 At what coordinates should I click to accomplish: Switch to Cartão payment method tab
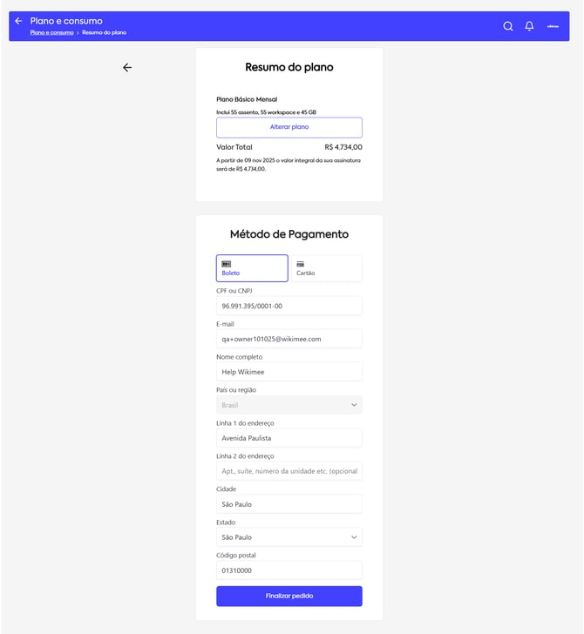coord(326,268)
